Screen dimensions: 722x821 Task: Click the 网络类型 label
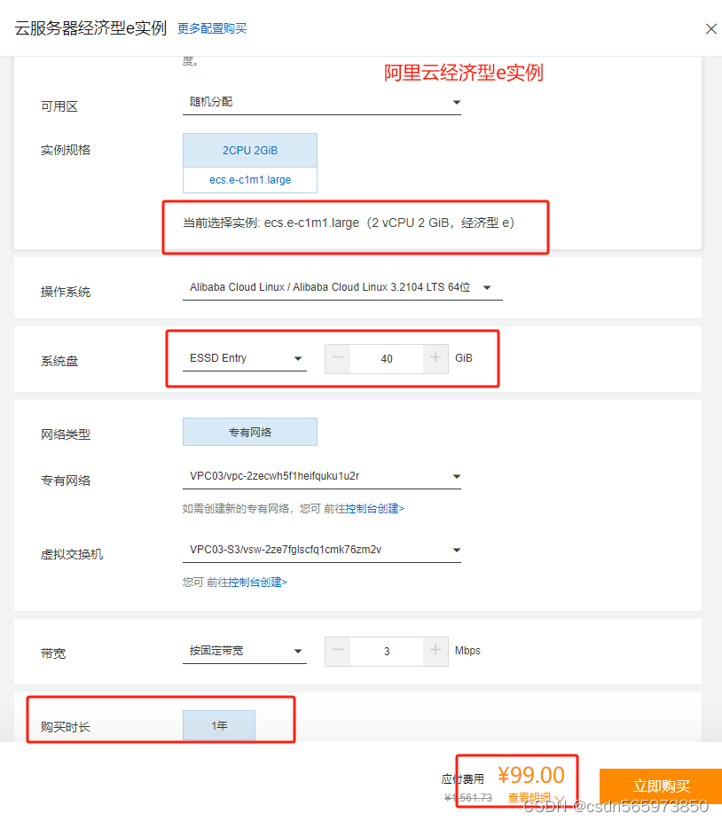pyautogui.click(x=66, y=434)
